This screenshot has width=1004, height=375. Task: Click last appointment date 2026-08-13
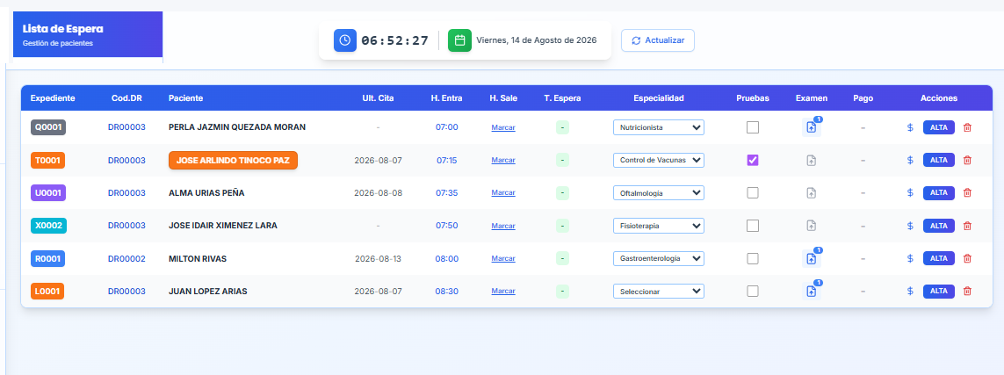[379, 258]
